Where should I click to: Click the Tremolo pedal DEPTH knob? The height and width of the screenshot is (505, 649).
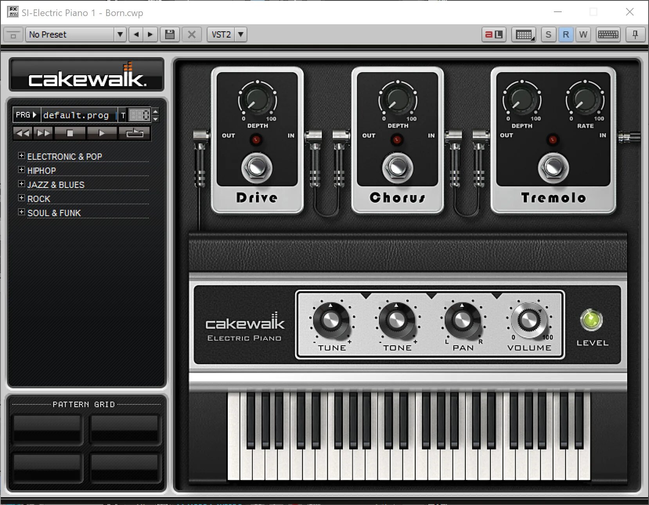[x=522, y=100]
